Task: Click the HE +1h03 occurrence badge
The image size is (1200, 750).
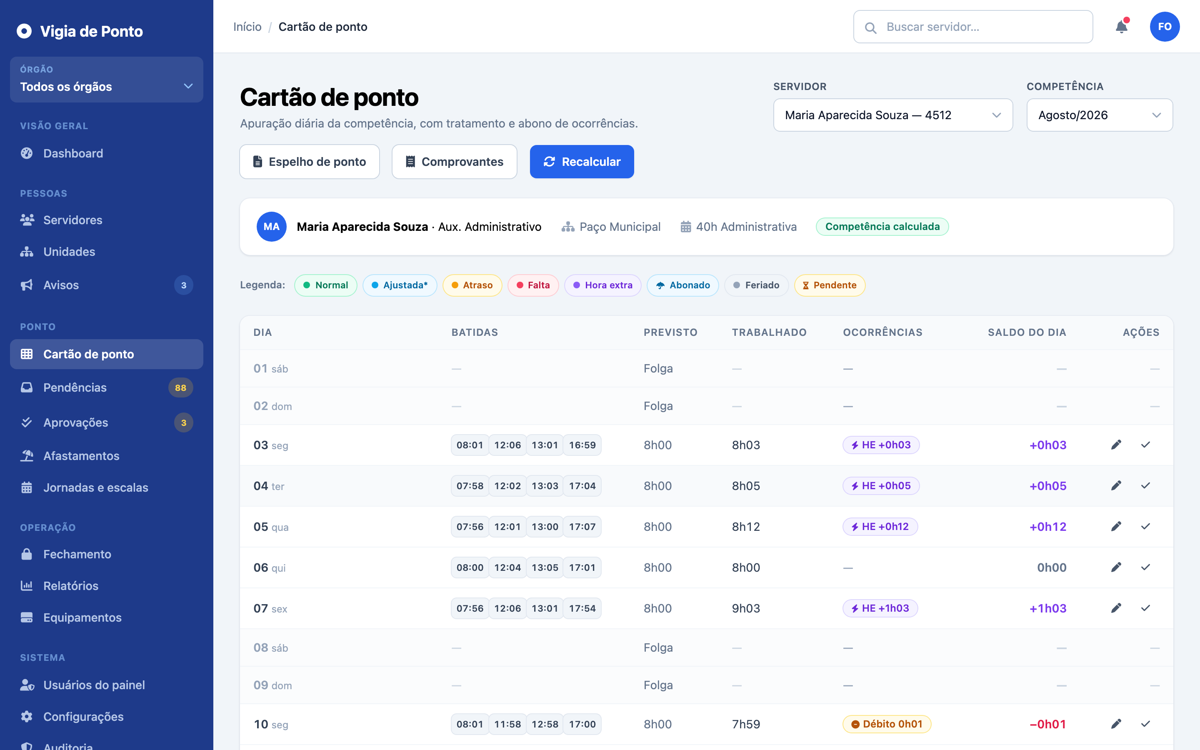Action: click(880, 608)
